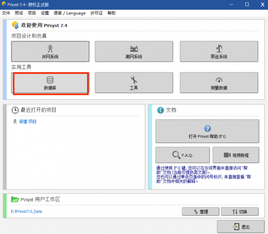This screenshot has width=268, height=234.
Task: Click 打开 PVsyst 帮助 (F1) button
Action: pos(207,131)
